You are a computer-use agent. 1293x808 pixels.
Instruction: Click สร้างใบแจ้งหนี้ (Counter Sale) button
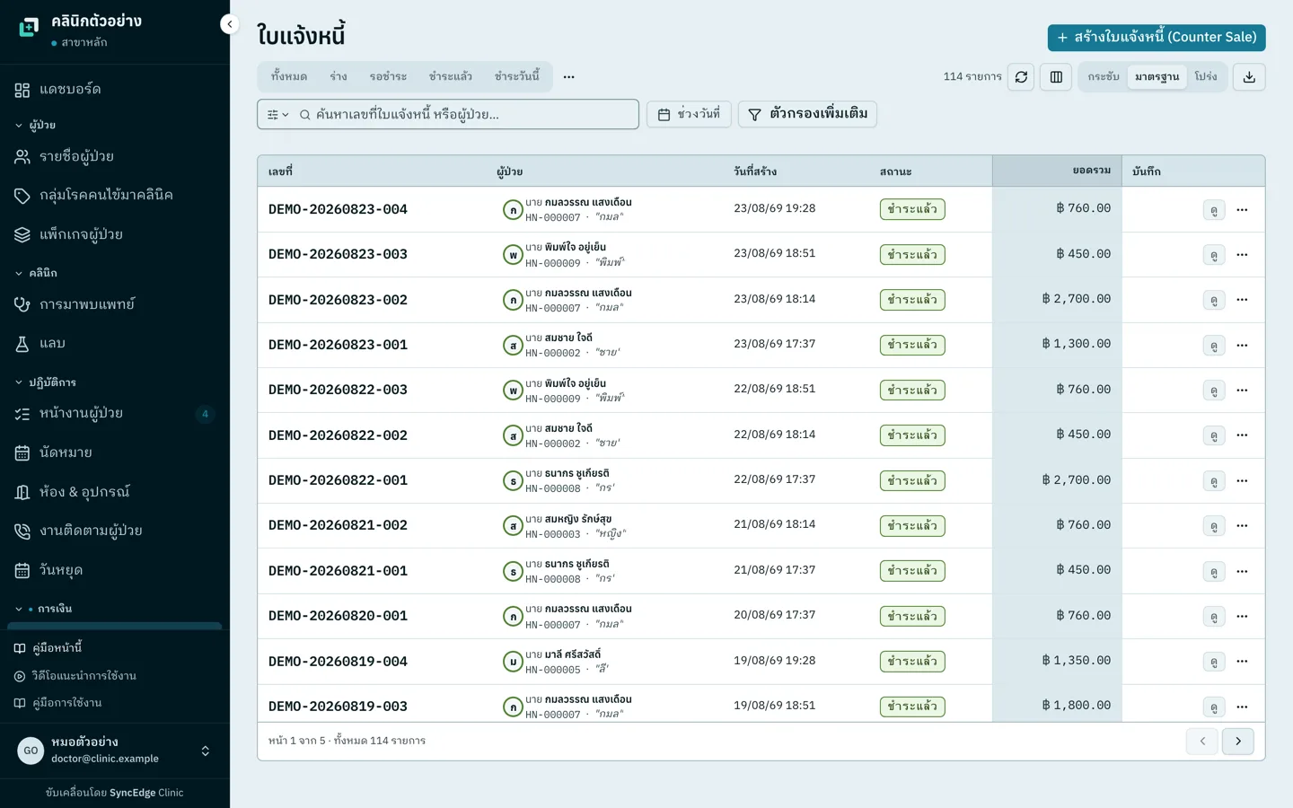pos(1157,38)
